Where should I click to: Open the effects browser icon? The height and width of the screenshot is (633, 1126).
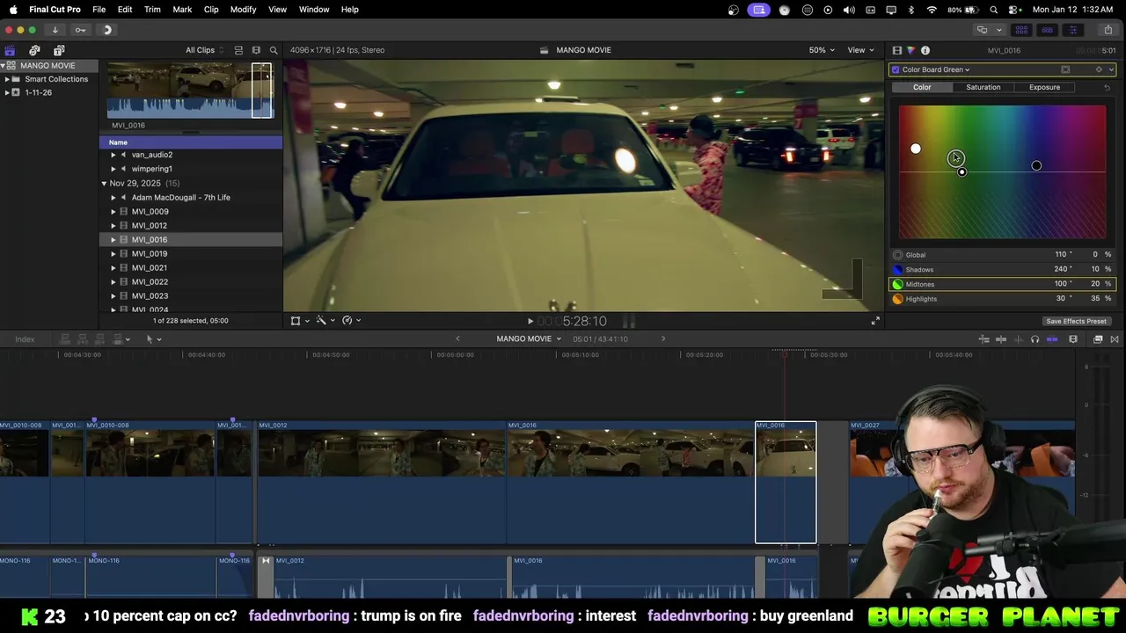1098,339
